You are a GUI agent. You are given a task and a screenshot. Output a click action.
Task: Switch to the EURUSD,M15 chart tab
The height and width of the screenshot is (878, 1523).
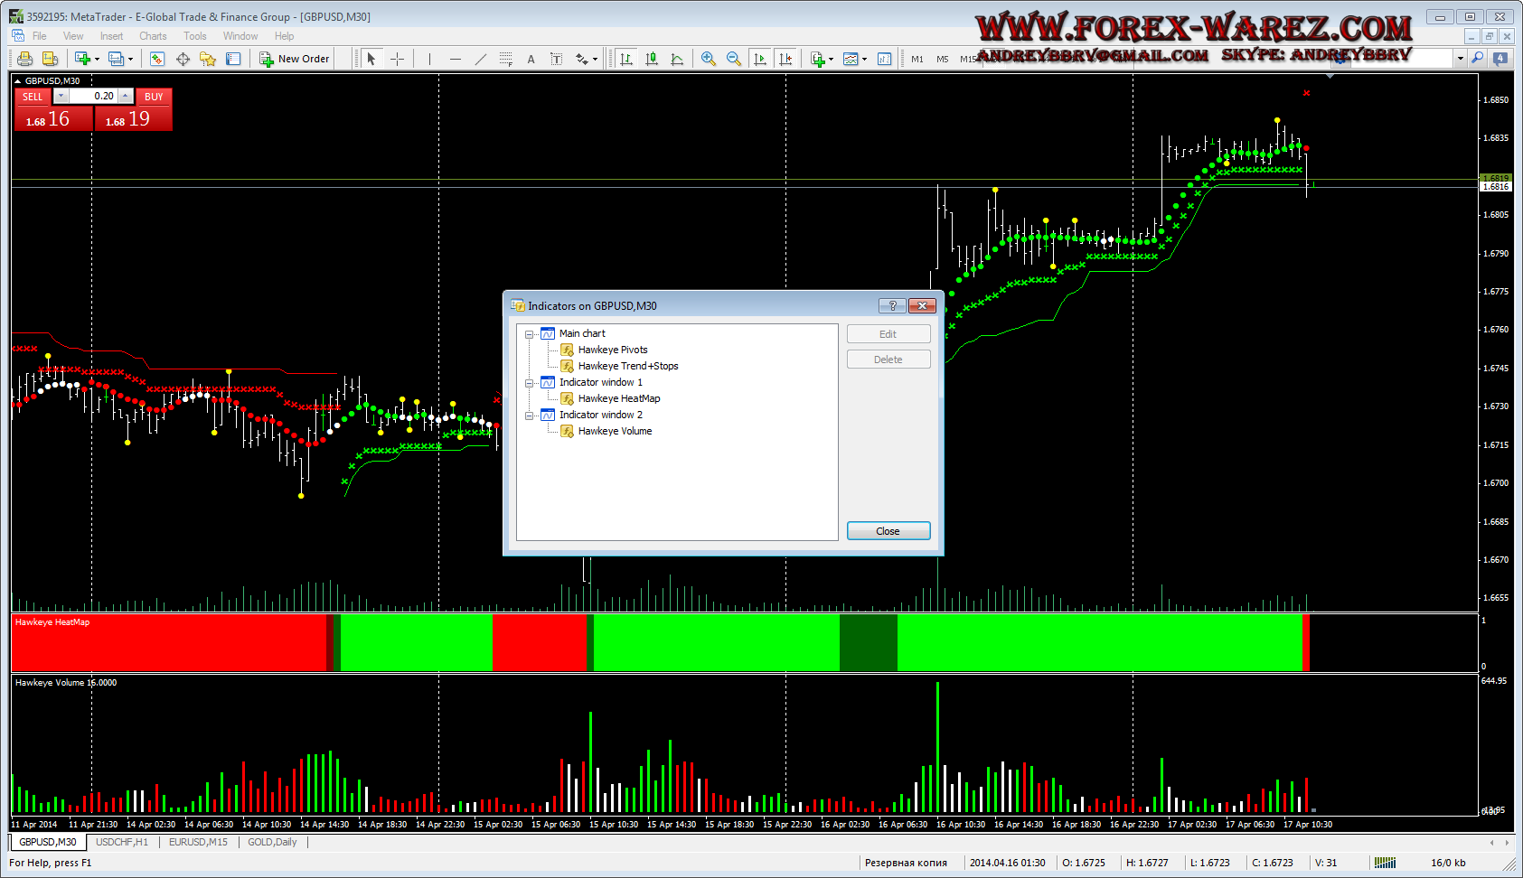pos(198,842)
